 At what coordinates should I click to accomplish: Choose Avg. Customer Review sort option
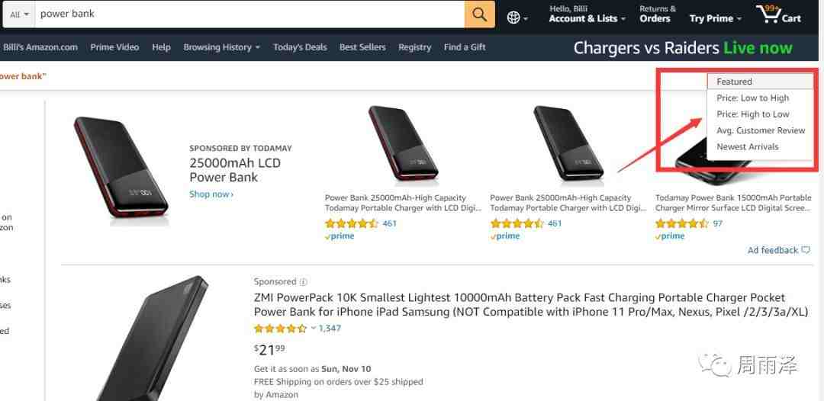click(760, 130)
